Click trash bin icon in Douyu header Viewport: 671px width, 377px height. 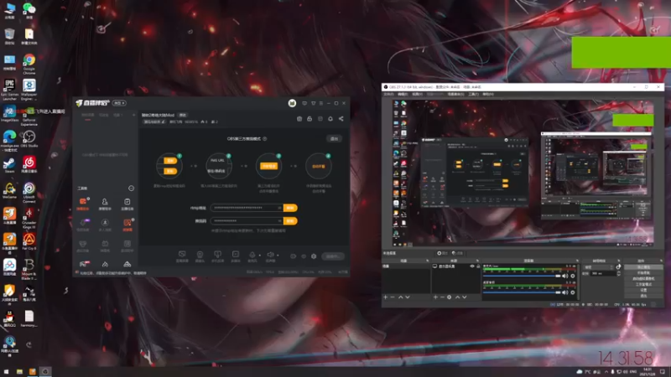(299, 118)
